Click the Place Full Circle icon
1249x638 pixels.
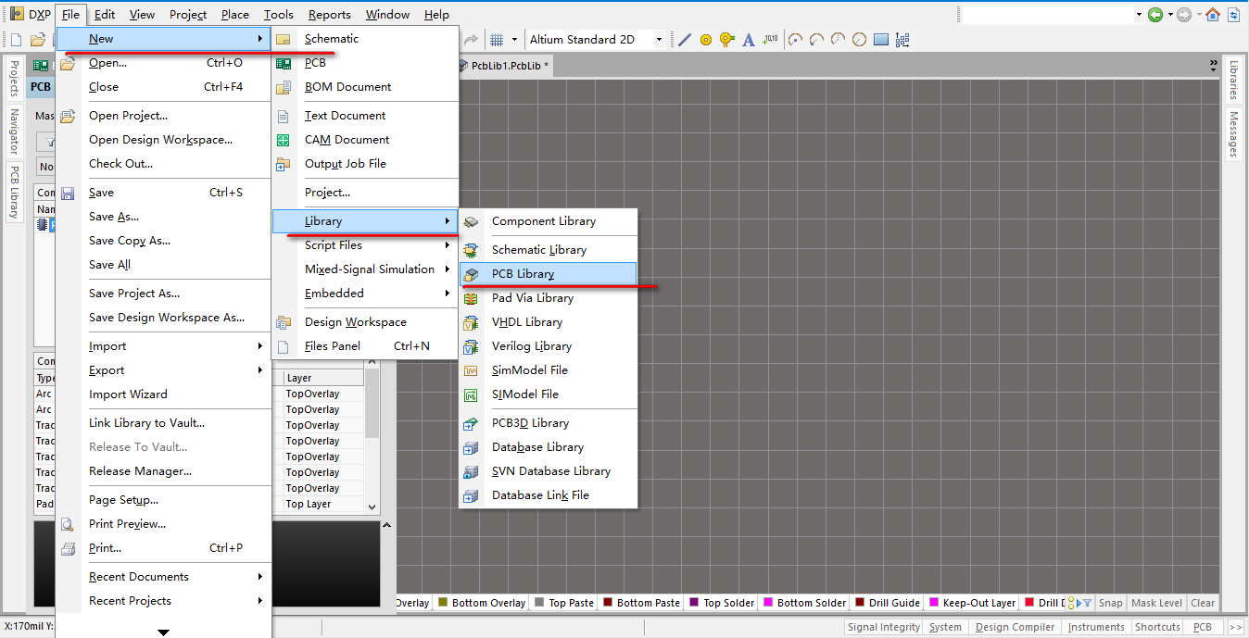pos(859,40)
